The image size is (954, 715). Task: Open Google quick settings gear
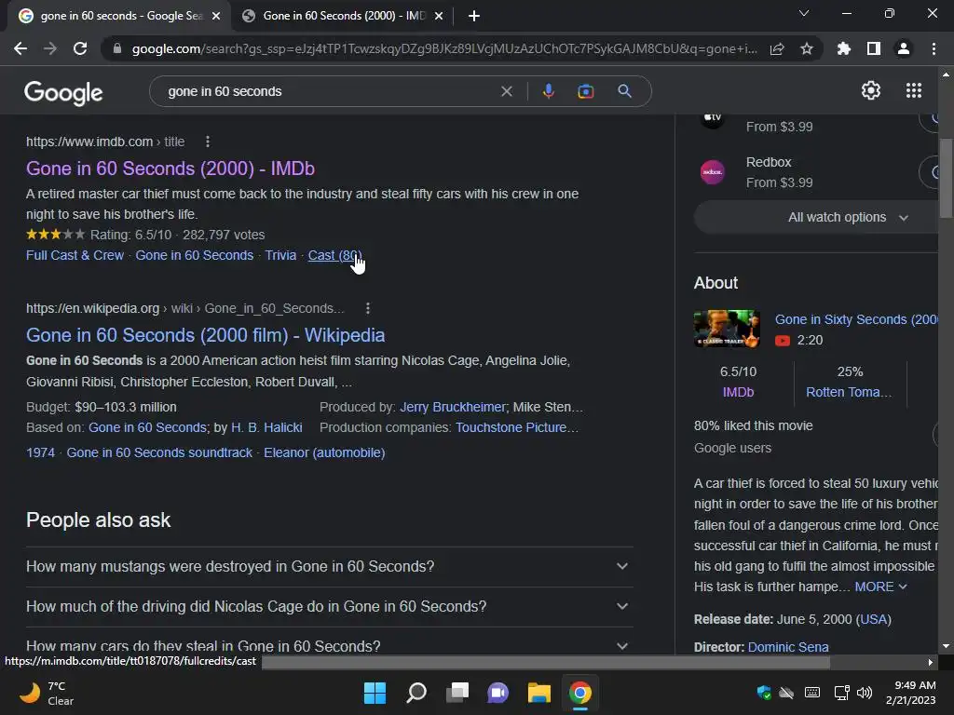[x=871, y=90]
